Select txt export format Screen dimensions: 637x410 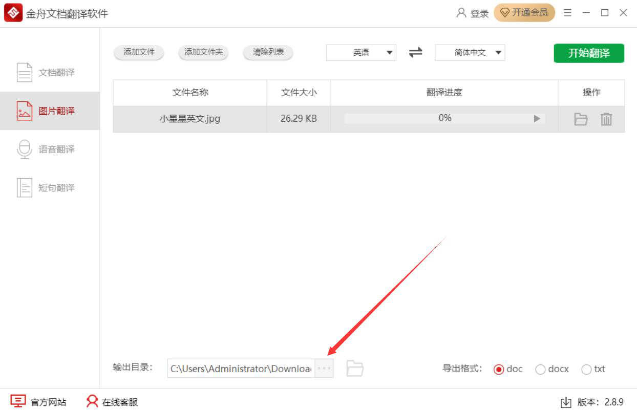click(x=593, y=369)
